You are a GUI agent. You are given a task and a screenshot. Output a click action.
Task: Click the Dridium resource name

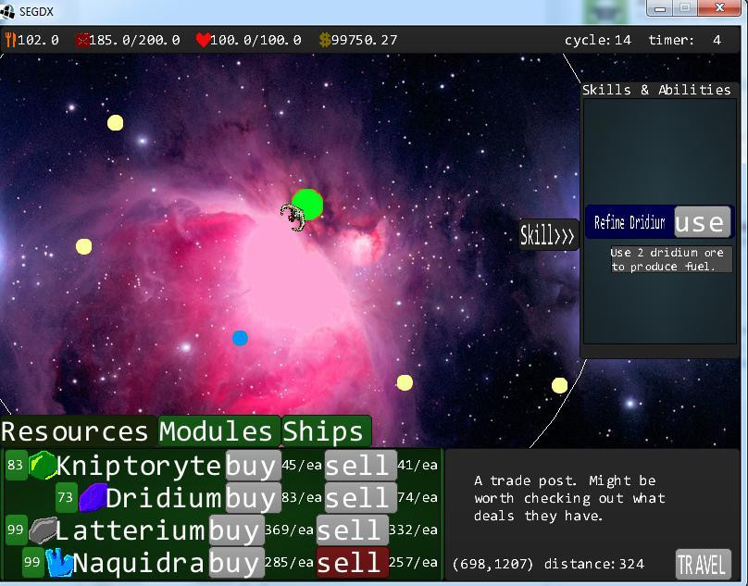point(164,498)
